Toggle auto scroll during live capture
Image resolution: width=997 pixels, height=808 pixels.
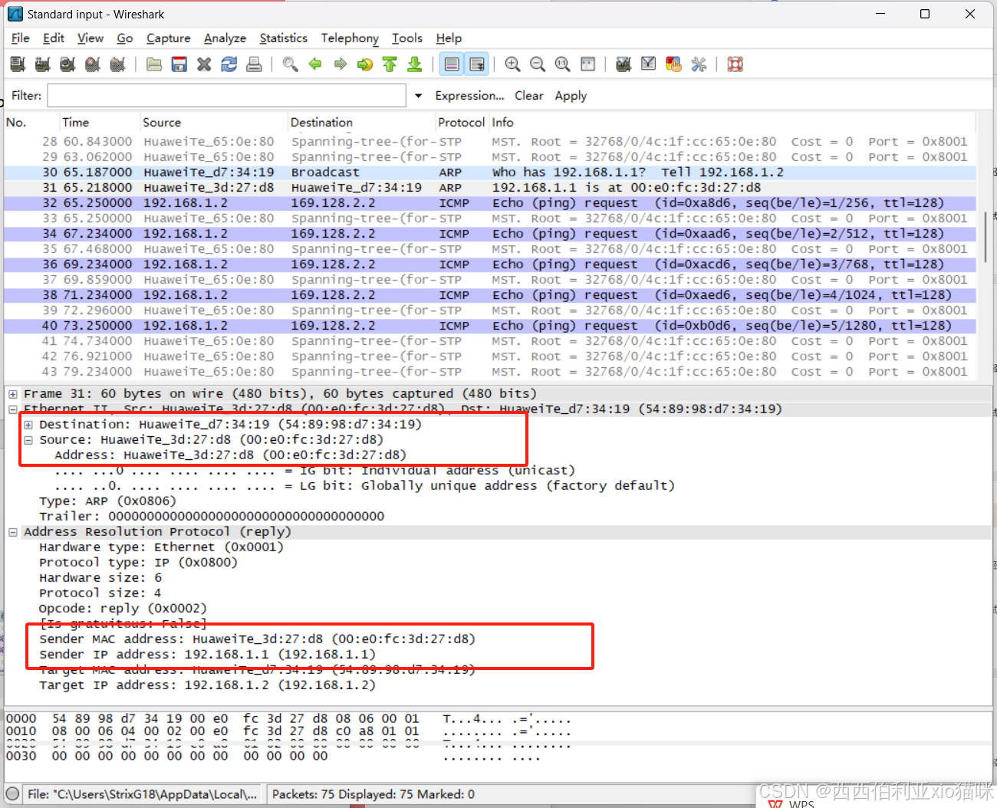(477, 64)
